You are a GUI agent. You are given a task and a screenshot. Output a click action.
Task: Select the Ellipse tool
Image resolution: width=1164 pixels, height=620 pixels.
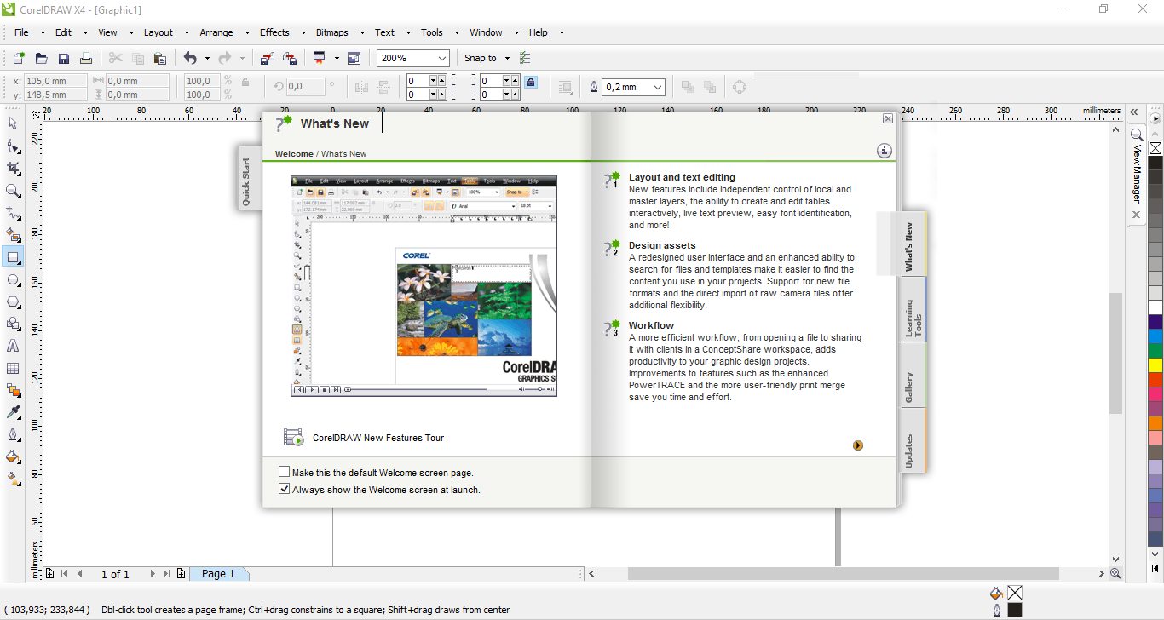pyautogui.click(x=13, y=280)
